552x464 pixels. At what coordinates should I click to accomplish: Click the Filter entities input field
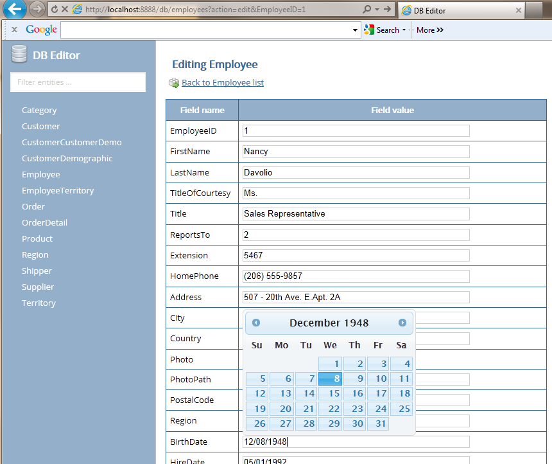click(78, 82)
